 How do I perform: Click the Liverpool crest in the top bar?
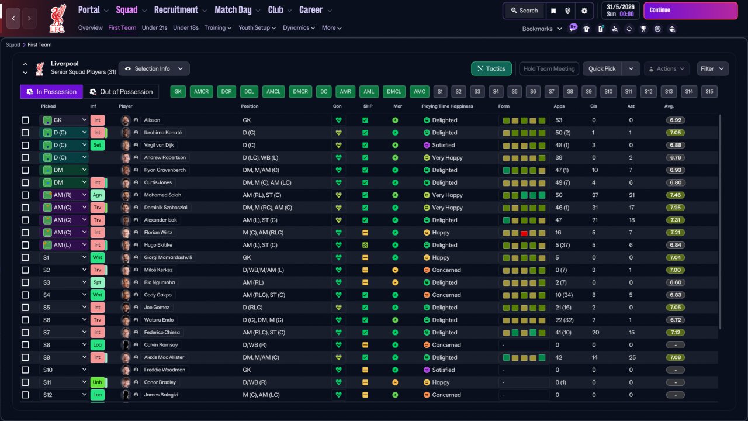(x=57, y=18)
